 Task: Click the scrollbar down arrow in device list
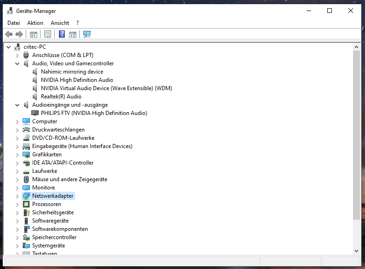click(356, 251)
